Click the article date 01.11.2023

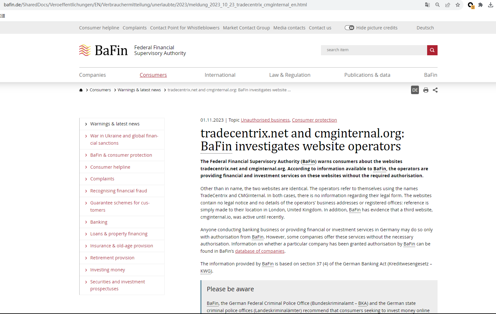pos(212,120)
